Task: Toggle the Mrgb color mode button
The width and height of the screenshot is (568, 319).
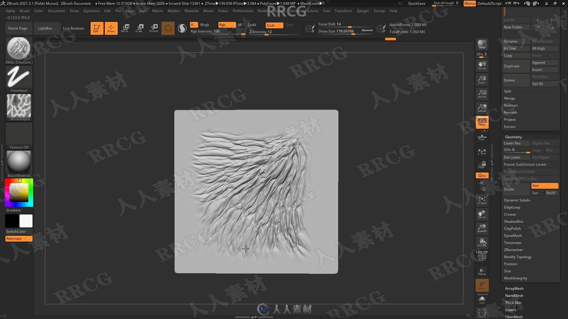Action: (x=205, y=25)
